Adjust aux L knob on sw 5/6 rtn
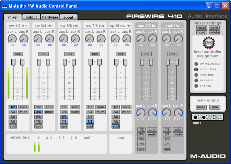Screen dimensions: 231x164 point(63,39)
